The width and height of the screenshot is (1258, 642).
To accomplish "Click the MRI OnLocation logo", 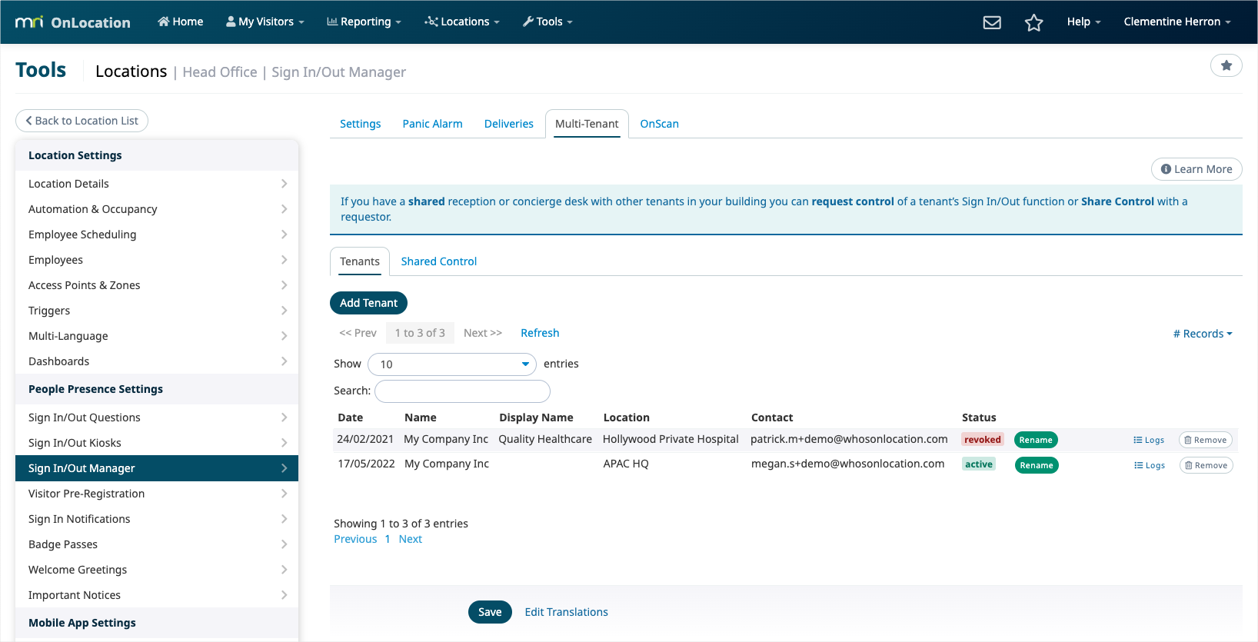I will 73,22.
